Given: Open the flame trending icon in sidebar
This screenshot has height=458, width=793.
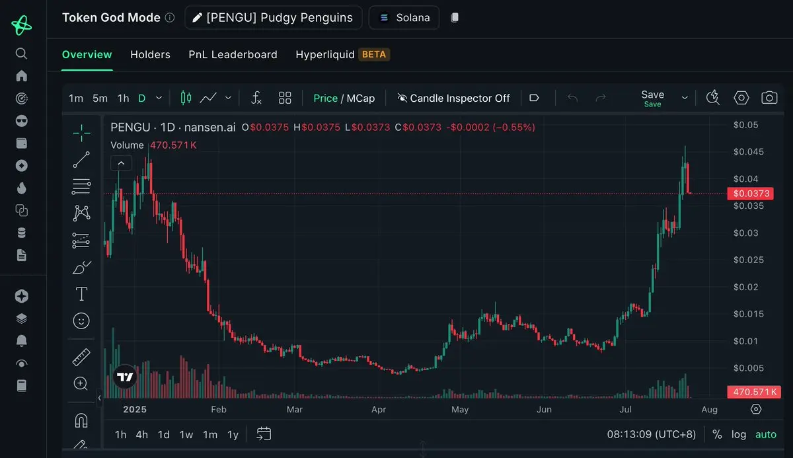Looking at the screenshot, I should click(x=21, y=188).
